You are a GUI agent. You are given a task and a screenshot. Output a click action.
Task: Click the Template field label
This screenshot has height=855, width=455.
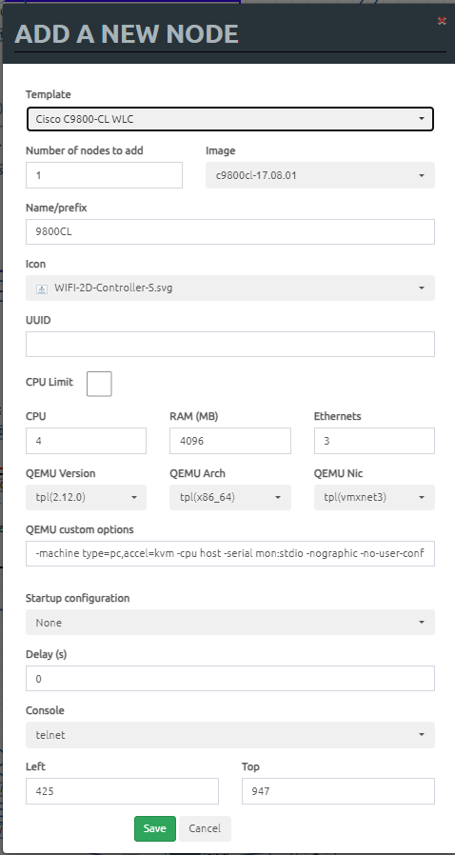coord(48,94)
